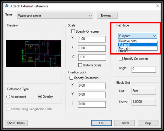Click the Cancel button
Viewport: 164px width, 131px height.
coord(124,123)
